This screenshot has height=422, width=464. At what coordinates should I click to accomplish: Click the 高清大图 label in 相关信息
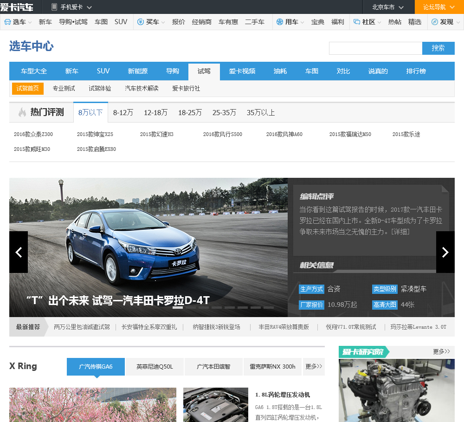click(x=385, y=305)
